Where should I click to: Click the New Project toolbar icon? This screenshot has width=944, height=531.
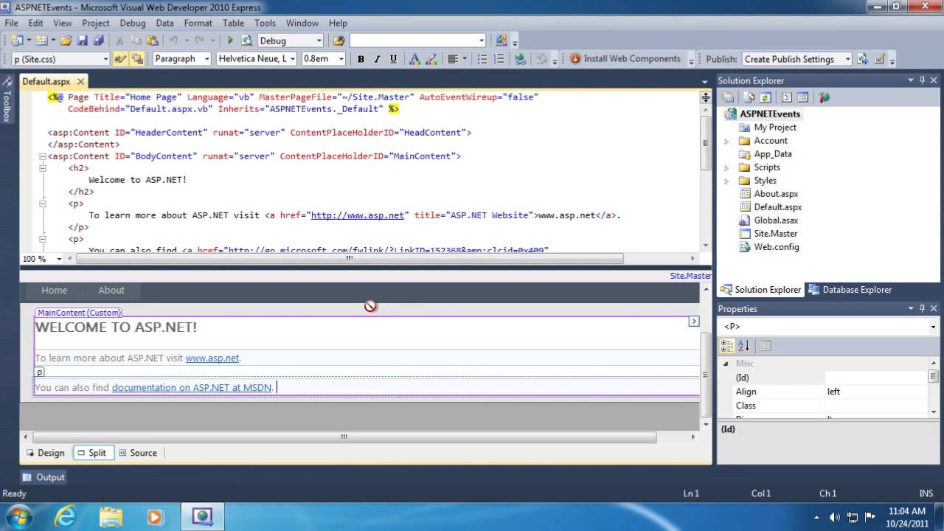[17, 41]
